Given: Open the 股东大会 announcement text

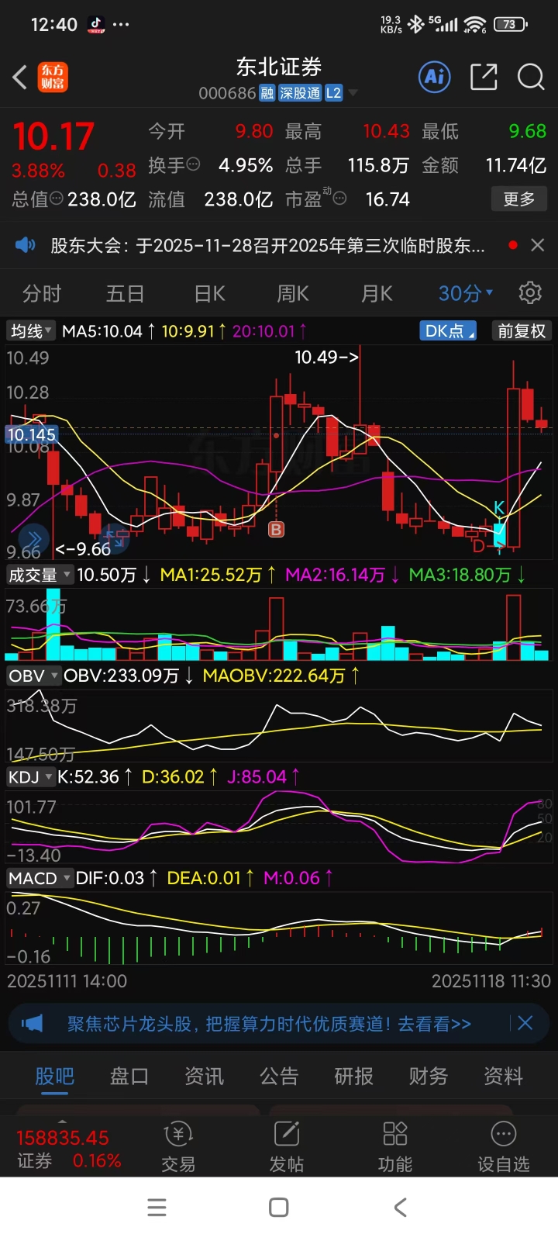Looking at the screenshot, I should coord(267,246).
